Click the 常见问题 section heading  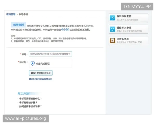click(x=23, y=93)
